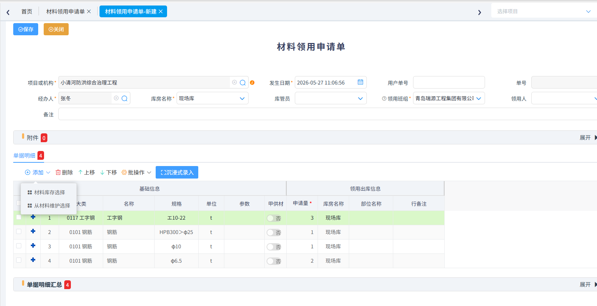This screenshot has width=597, height=306.
Task: Close the 材料领用申请单-新建 tab
Action: pyautogui.click(x=160, y=11)
